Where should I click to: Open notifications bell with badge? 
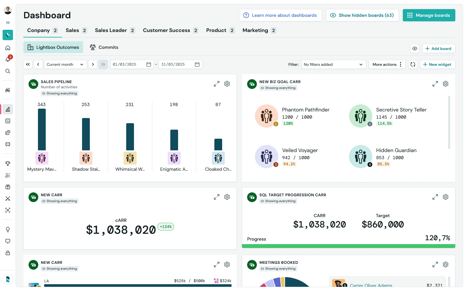8,59
